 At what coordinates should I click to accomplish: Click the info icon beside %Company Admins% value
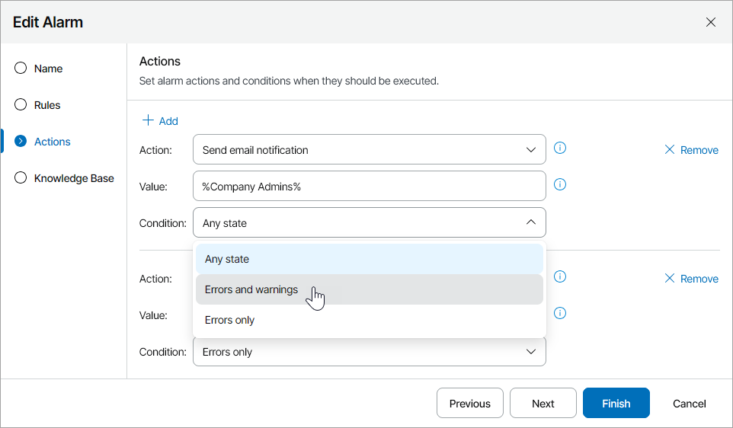point(560,184)
